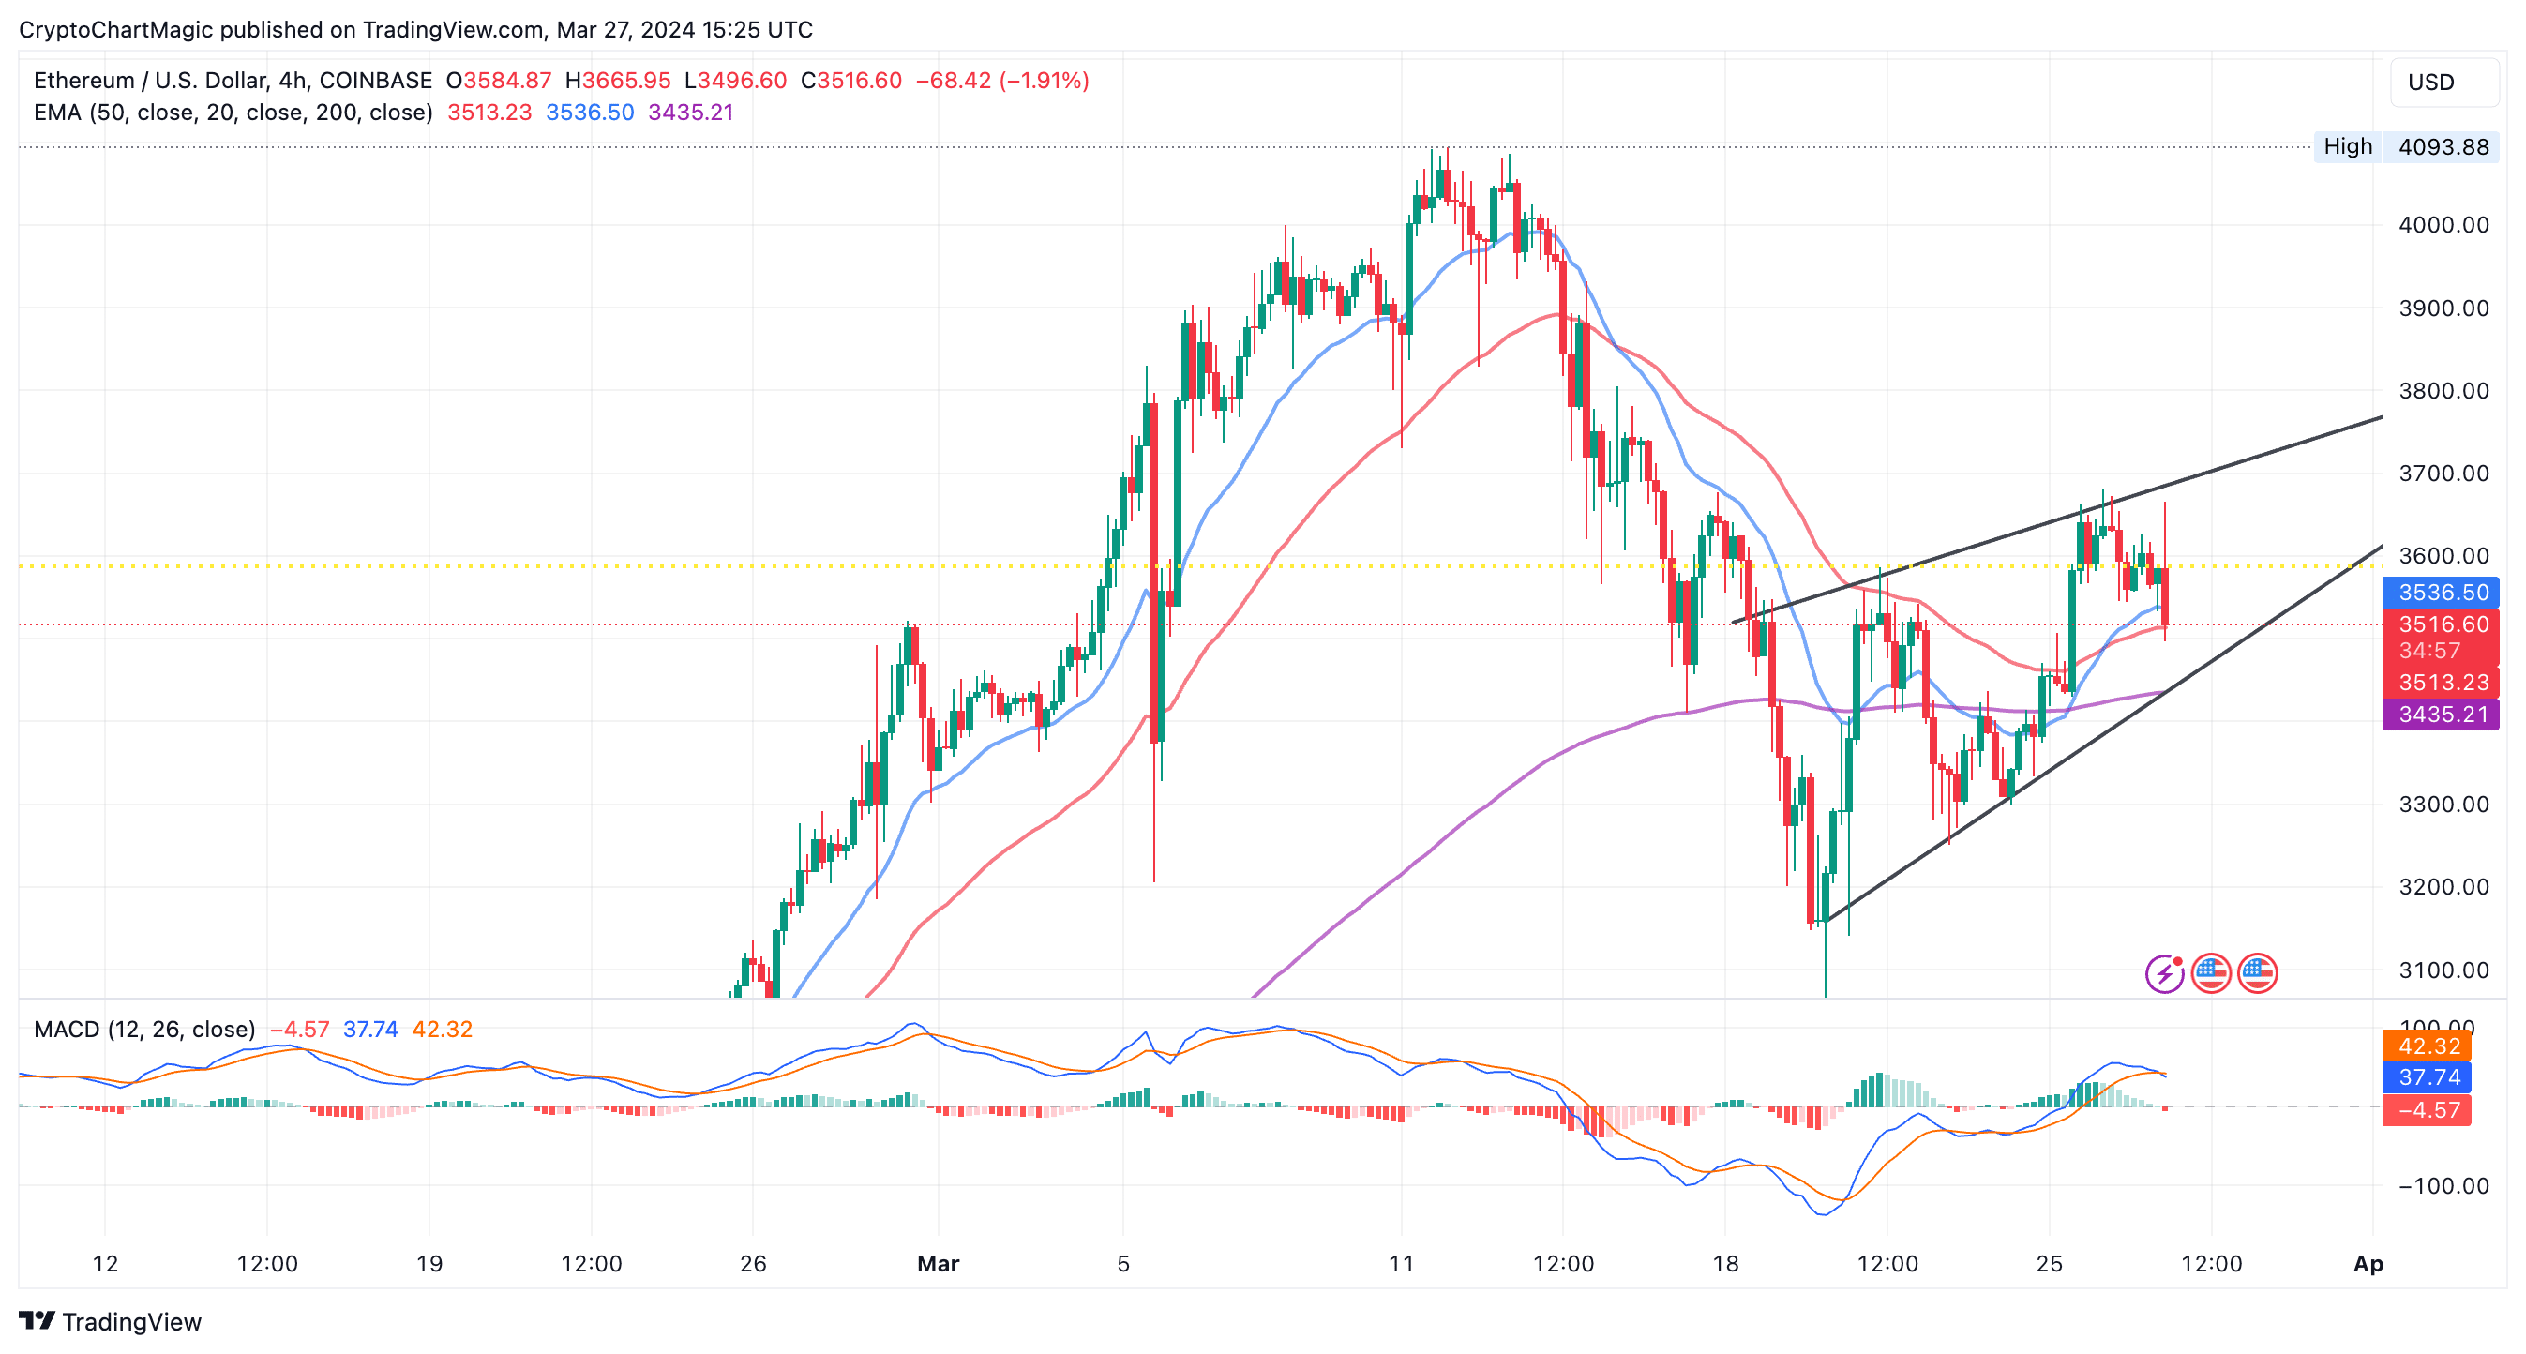Click the purple lightning event icon
The width and height of the screenshot is (2526, 1354).
click(x=2163, y=973)
